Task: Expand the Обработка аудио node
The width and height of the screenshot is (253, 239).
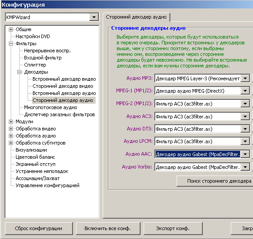Action: click(x=11, y=136)
